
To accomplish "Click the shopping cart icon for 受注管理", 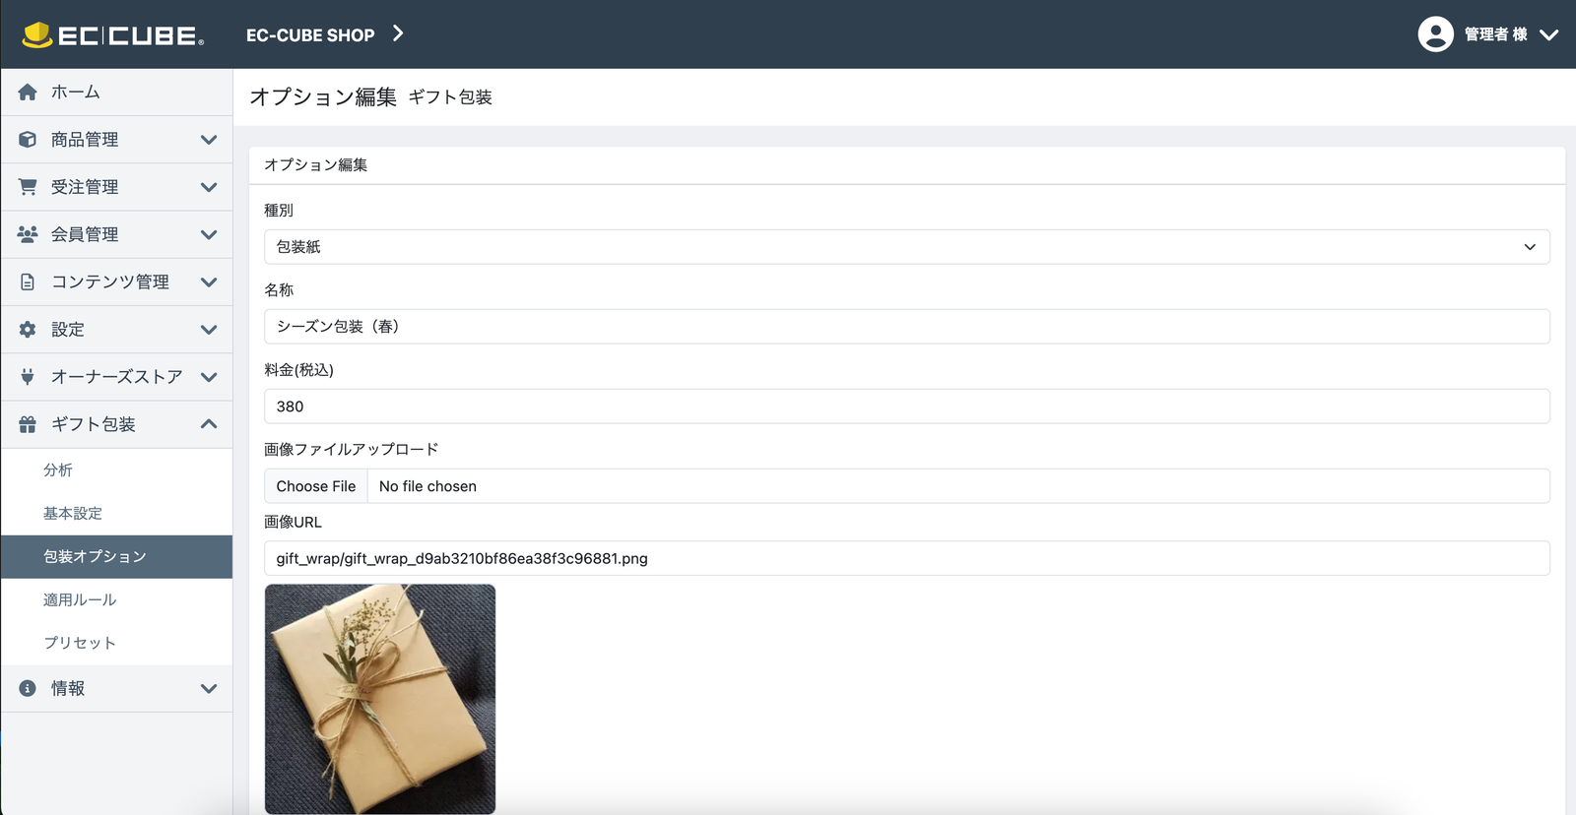I will (28, 187).
